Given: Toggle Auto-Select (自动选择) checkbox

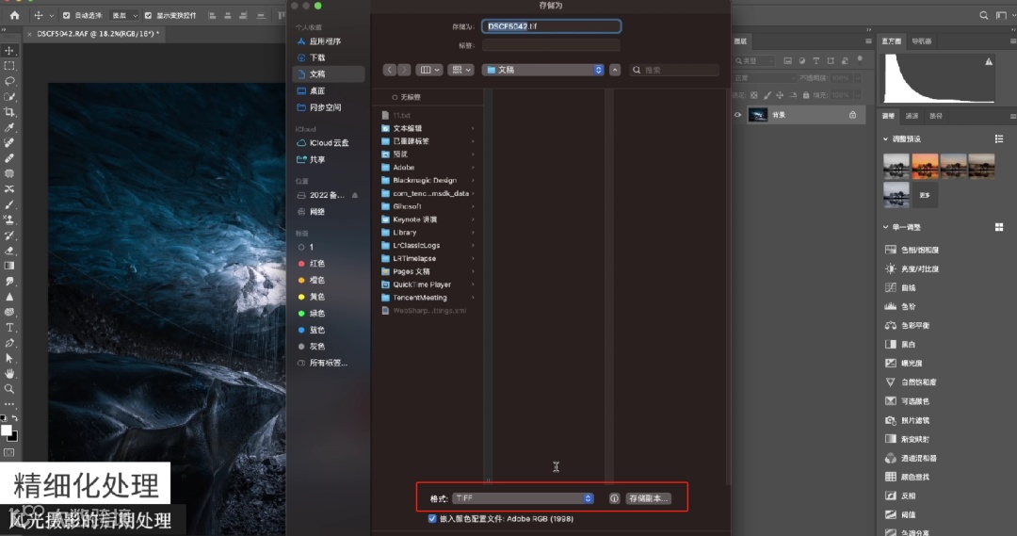Looking at the screenshot, I should point(67,15).
